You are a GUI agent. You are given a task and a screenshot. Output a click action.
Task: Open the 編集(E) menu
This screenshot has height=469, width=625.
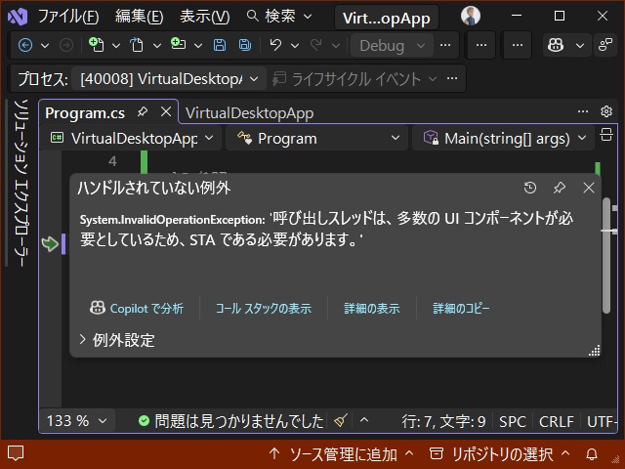coord(139,17)
